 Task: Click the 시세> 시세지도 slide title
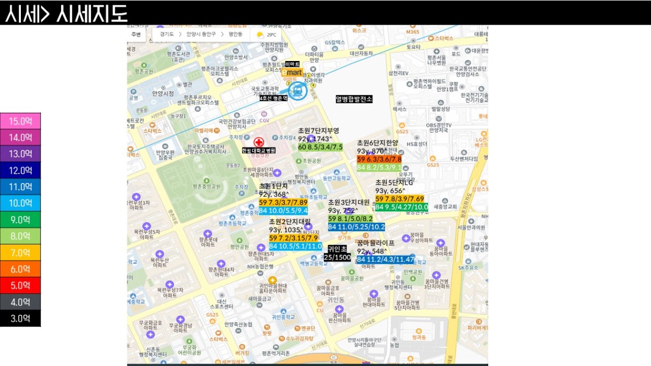66,14
